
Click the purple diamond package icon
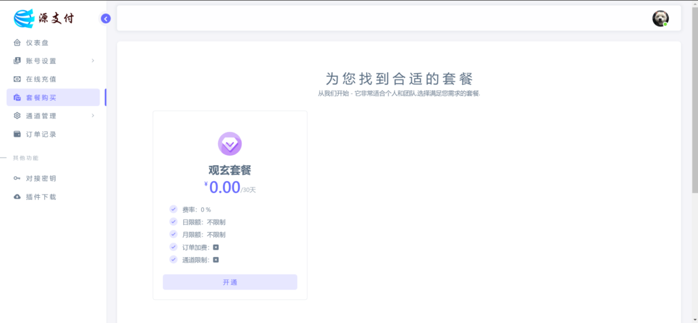230,144
